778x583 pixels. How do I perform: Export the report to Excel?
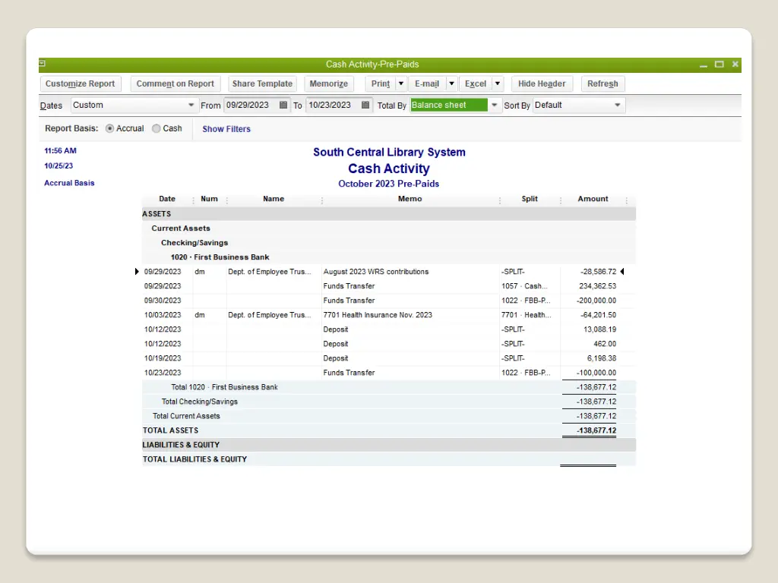point(476,84)
